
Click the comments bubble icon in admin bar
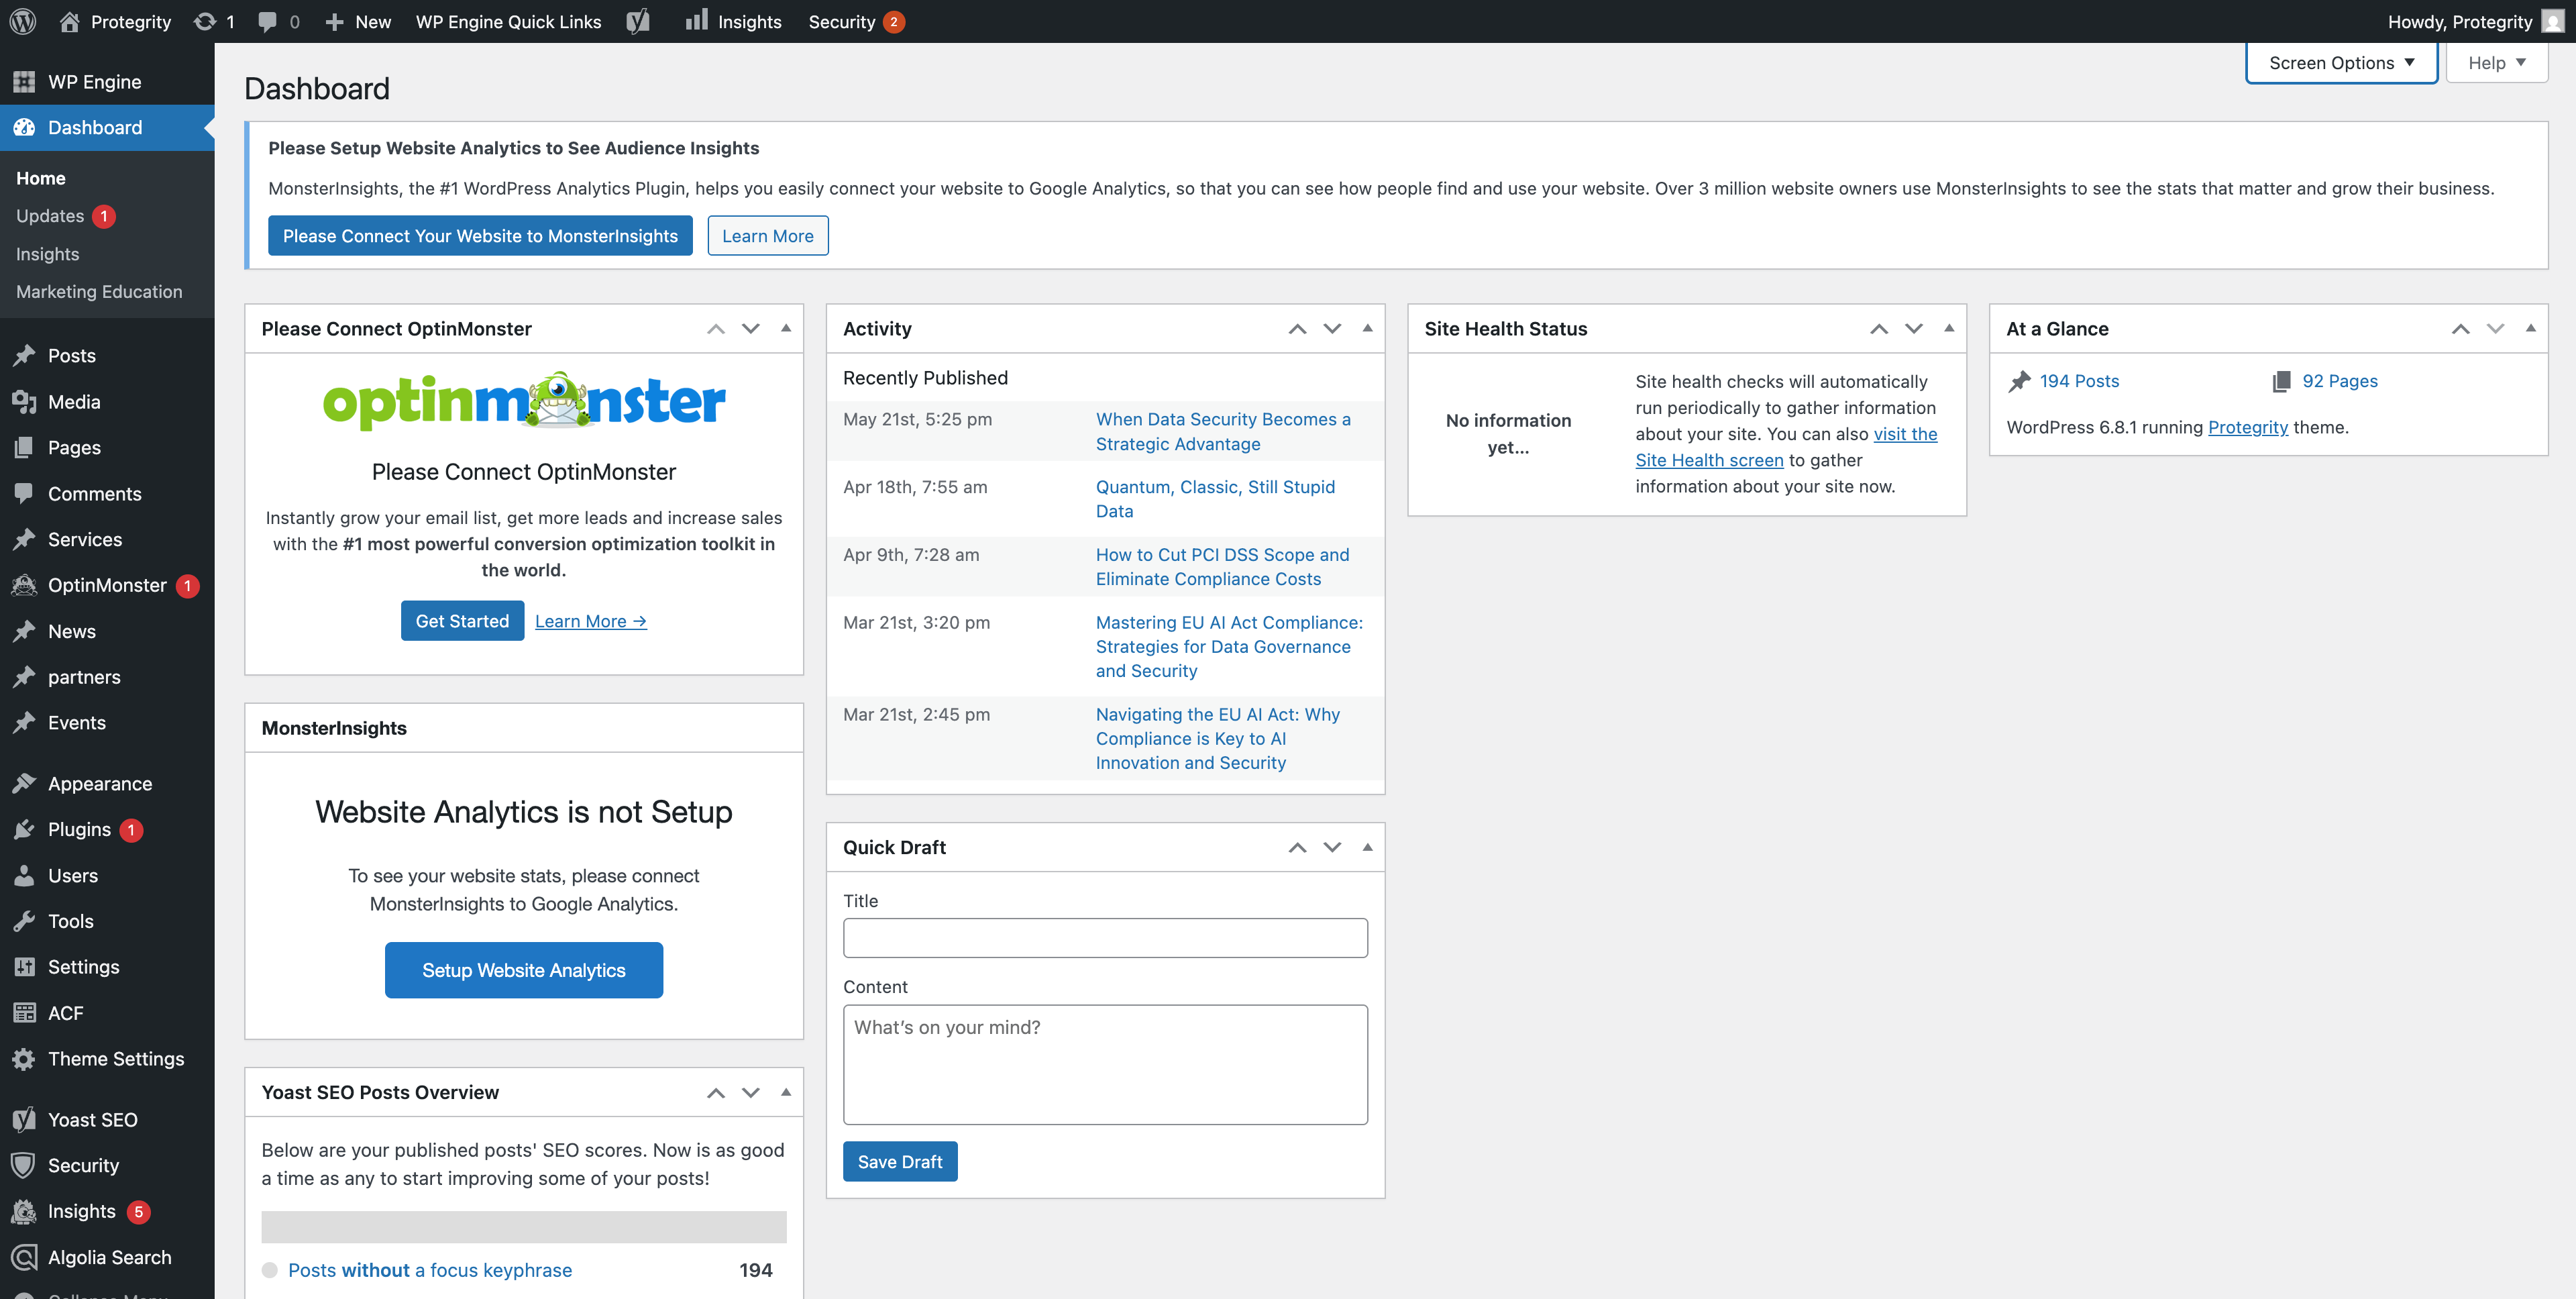[267, 21]
